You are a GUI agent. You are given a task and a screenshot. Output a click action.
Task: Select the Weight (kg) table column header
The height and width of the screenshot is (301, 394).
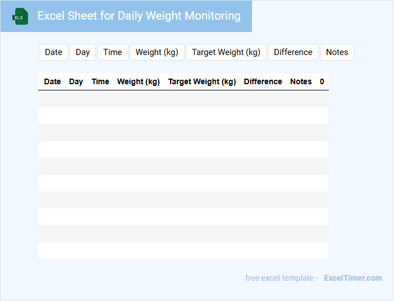[139, 81]
